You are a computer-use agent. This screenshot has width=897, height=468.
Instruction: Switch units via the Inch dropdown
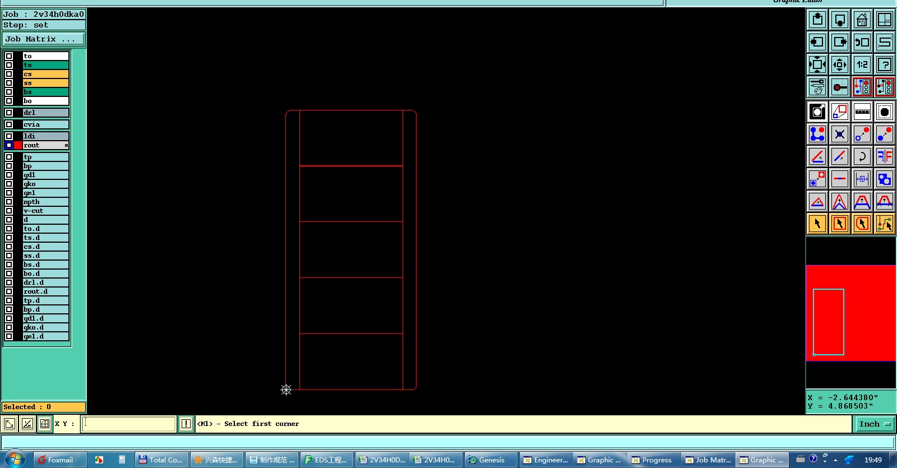[x=874, y=424]
